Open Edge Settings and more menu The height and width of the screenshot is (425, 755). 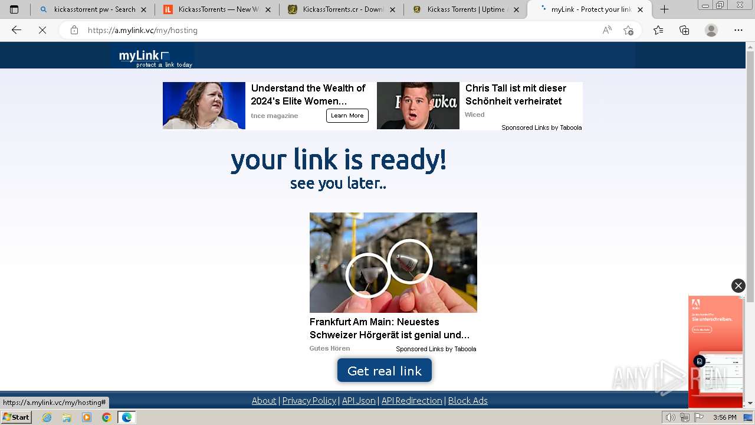[x=738, y=30]
